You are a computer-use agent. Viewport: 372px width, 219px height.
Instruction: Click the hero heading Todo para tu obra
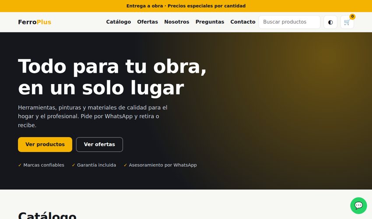(x=112, y=77)
